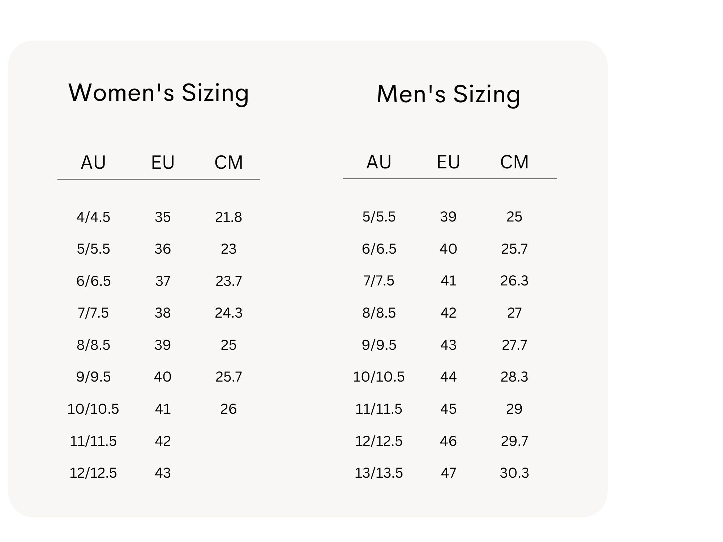Image resolution: width=723 pixels, height=542 pixels.
Task: Select the men's CM column header
Action: point(514,162)
